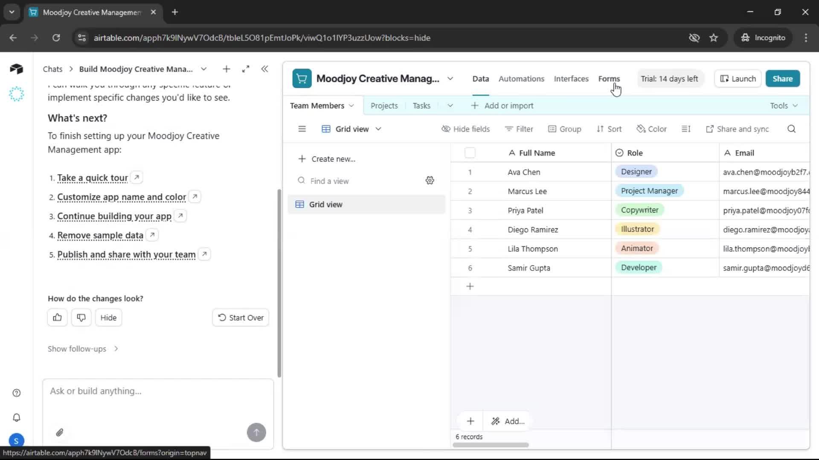
Task: Click the Omni AI sparkle icon in sidebar
Action: click(16, 94)
